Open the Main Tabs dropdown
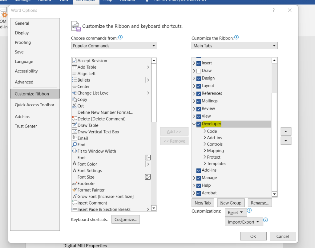The height and width of the screenshot is (248, 315). point(234,46)
